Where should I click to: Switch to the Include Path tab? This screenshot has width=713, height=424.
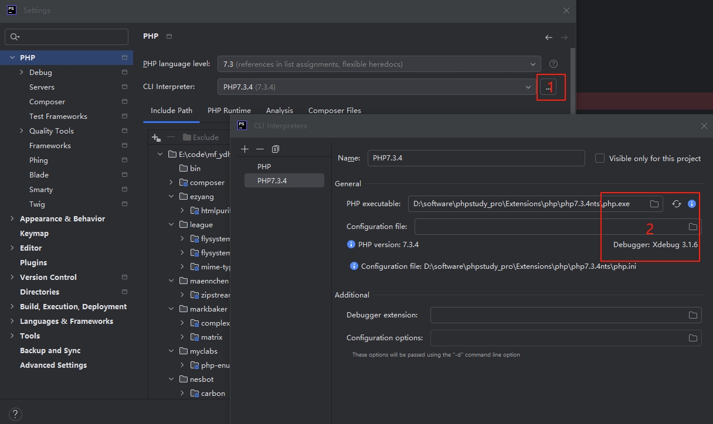[x=171, y=110]
